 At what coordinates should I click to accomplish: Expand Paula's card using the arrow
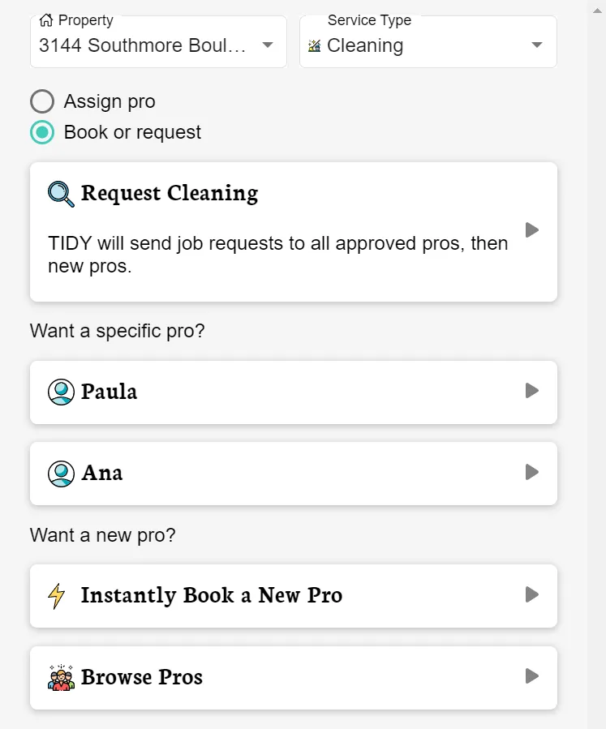click(532, 391)
